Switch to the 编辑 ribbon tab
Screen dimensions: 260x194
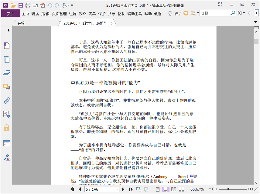point(46,14)
